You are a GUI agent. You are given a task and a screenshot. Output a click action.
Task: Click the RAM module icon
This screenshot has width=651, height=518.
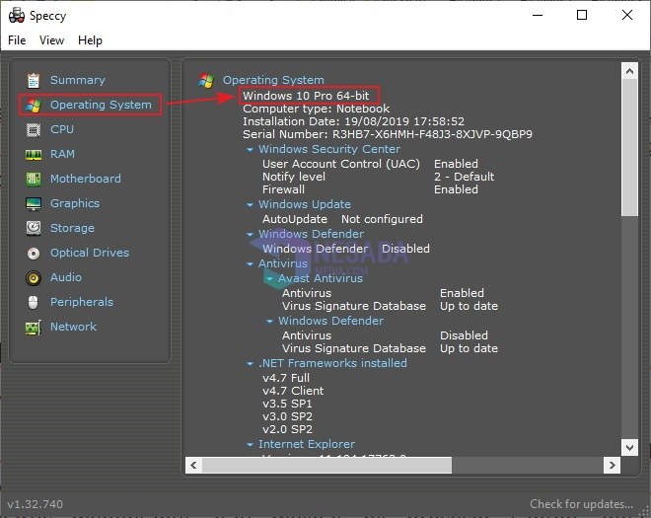click(x=34, y=155)
